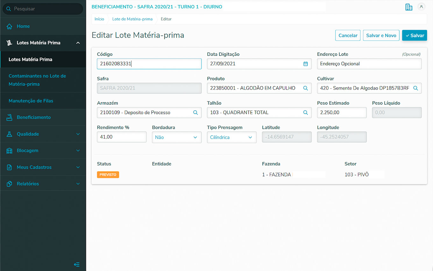Image resolution: width=433 pixels, height=271 pixels.
Task: Click the search icon in Armazém field
Action: 195,113
